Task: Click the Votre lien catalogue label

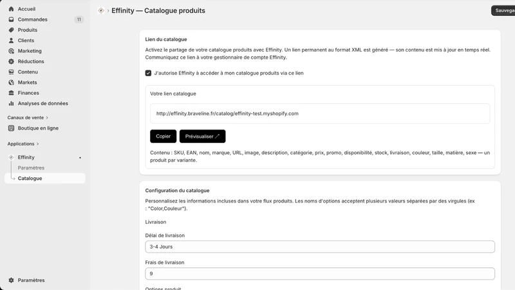Action: point(173,93)
